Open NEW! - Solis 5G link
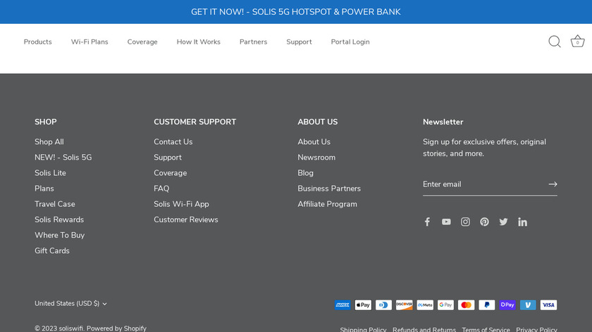The image size is (592, 332). 63,157
